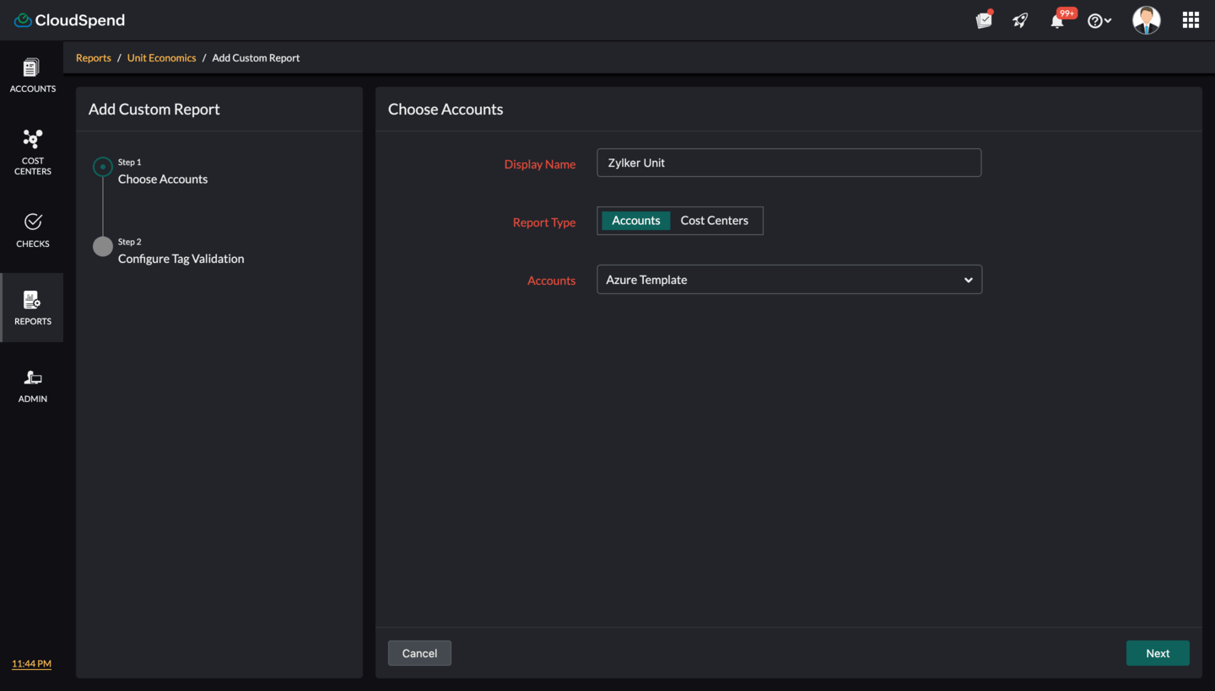Select the Reports sidebar tab
This screenshot has height=691, width=1215.
32,308
